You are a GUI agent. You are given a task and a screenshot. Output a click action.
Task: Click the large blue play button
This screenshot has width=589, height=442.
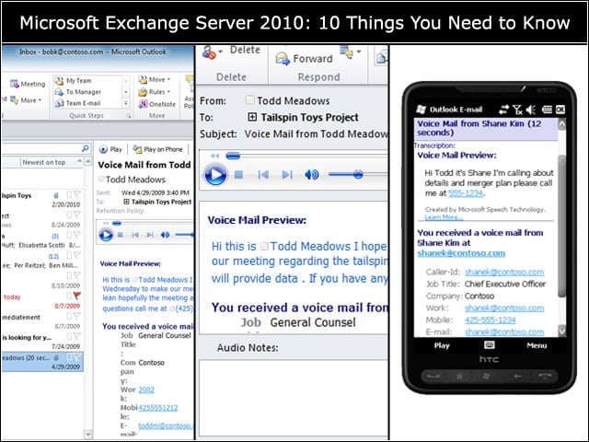(x=215, y=175)
